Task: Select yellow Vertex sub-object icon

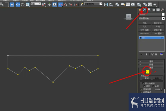Action: (x=148, y=72)
